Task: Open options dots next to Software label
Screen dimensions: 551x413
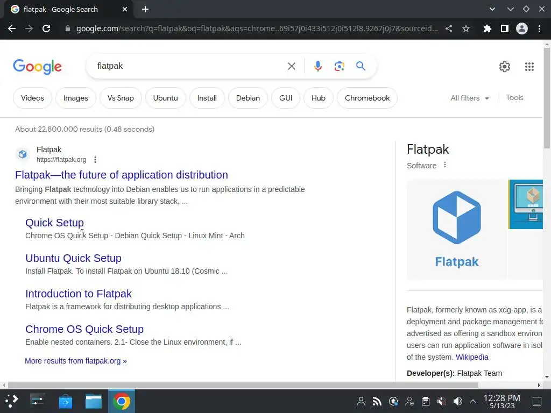Action: click(445, 165)
